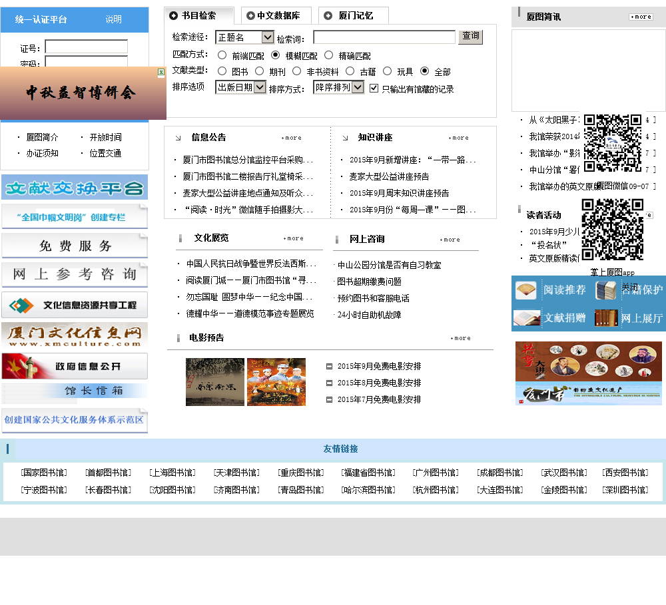
Task: Select 期刊 document type radio
Action: pos(260,71)
